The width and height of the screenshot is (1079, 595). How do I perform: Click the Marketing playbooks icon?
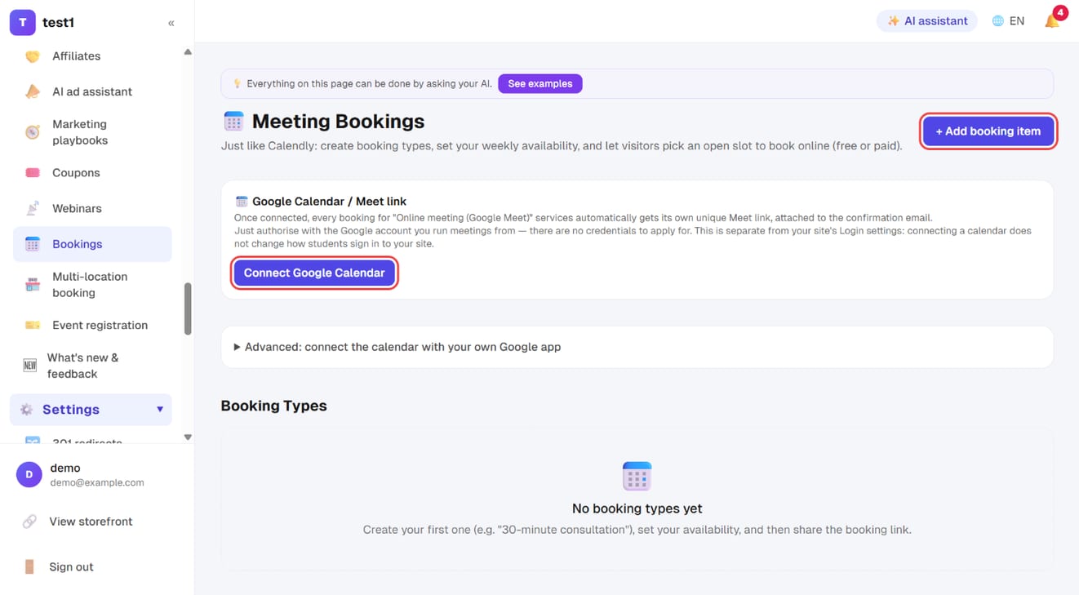point(33,132)
